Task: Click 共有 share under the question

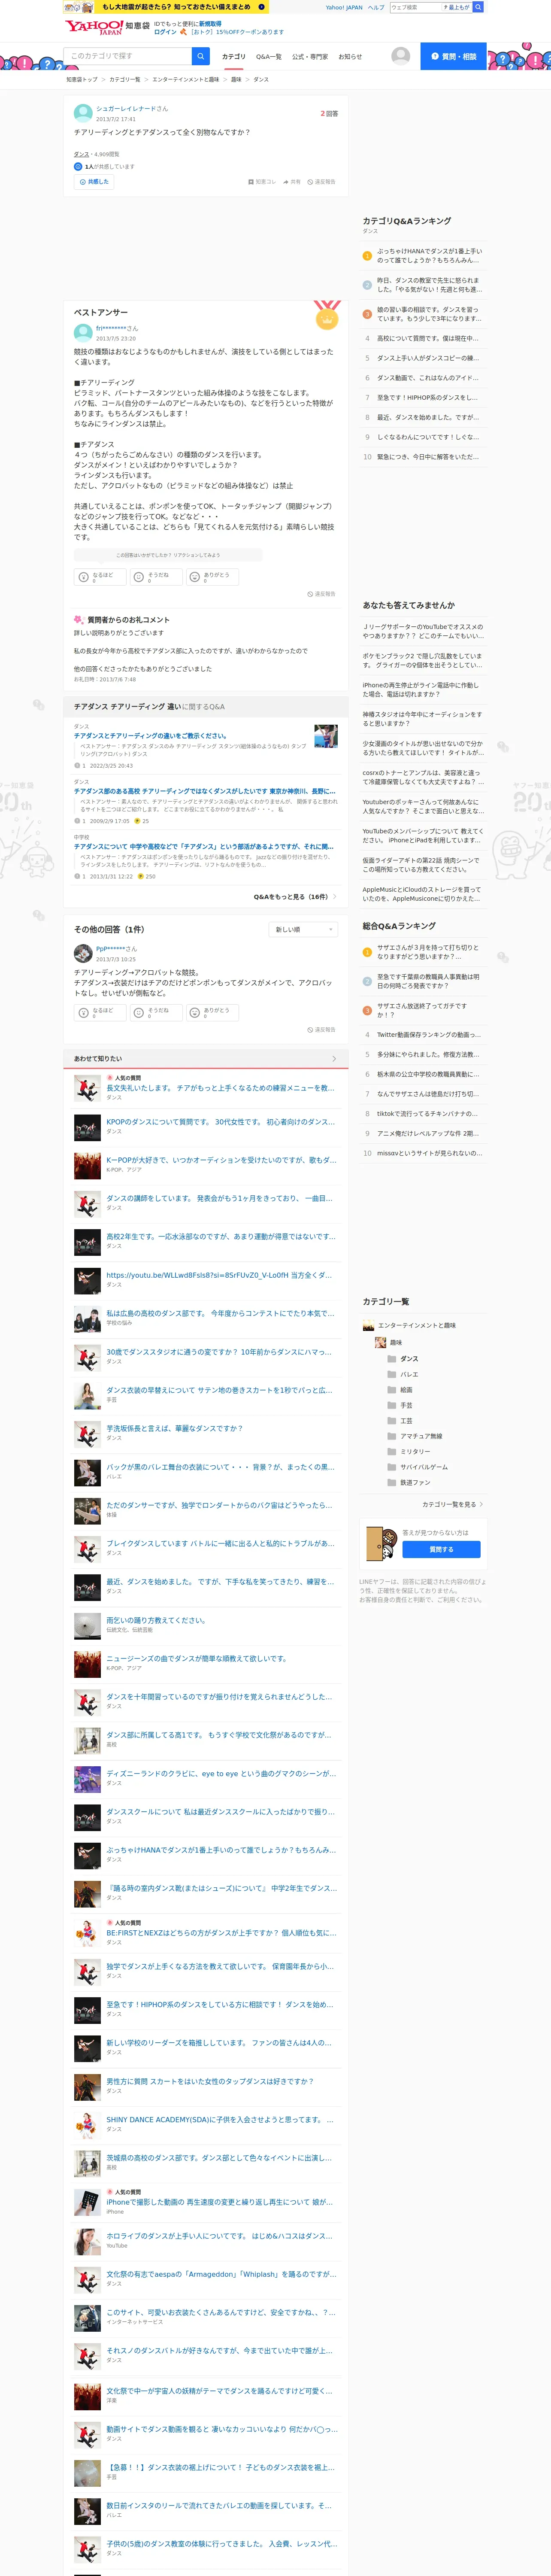Action: pos(291,182)
